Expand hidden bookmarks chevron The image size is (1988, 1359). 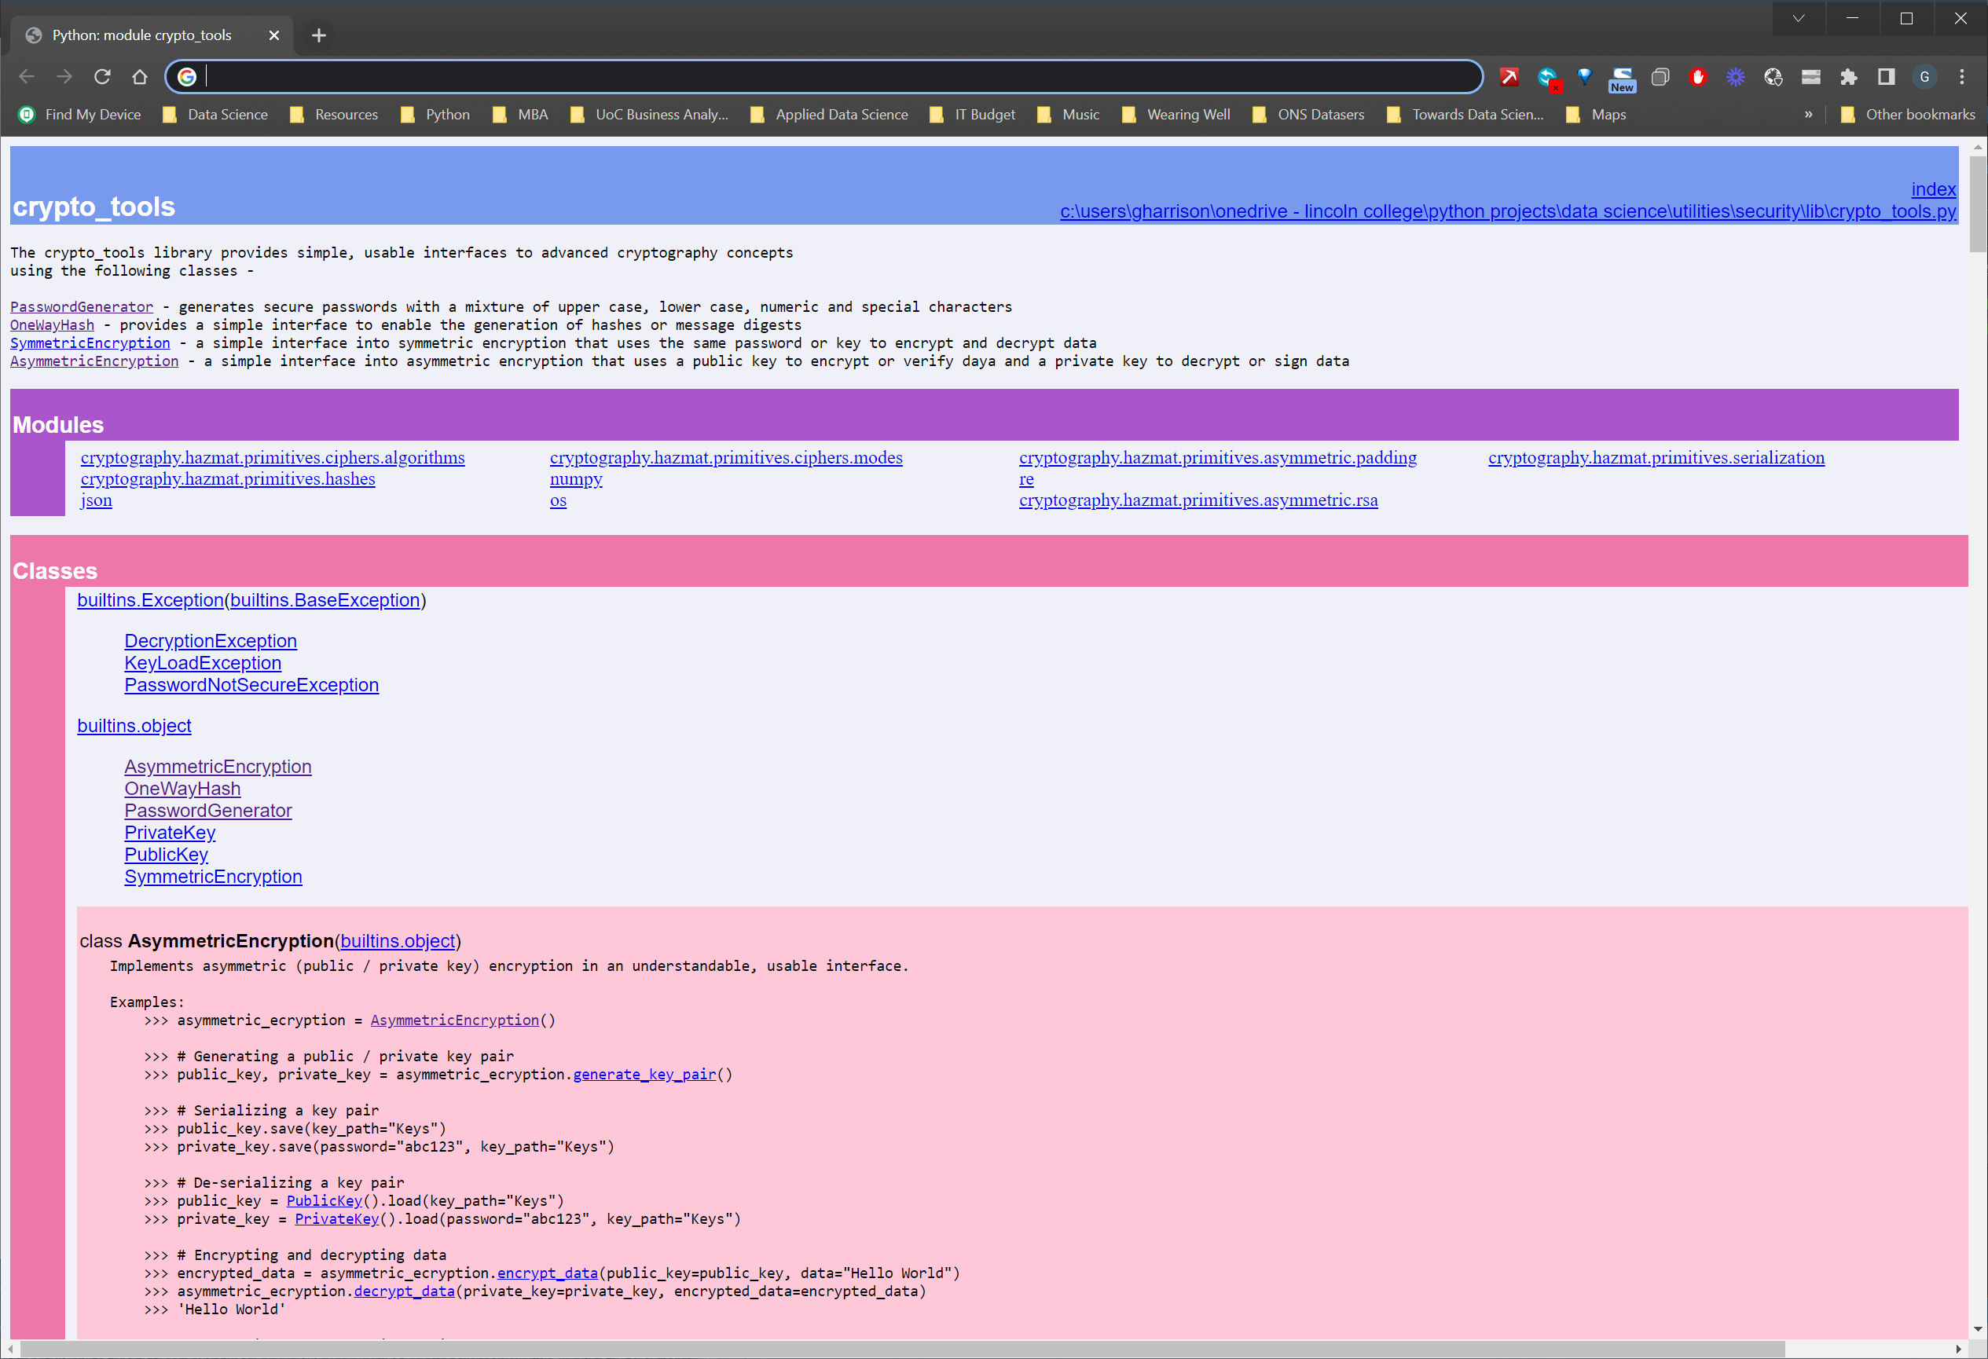tap(1807, 115)
